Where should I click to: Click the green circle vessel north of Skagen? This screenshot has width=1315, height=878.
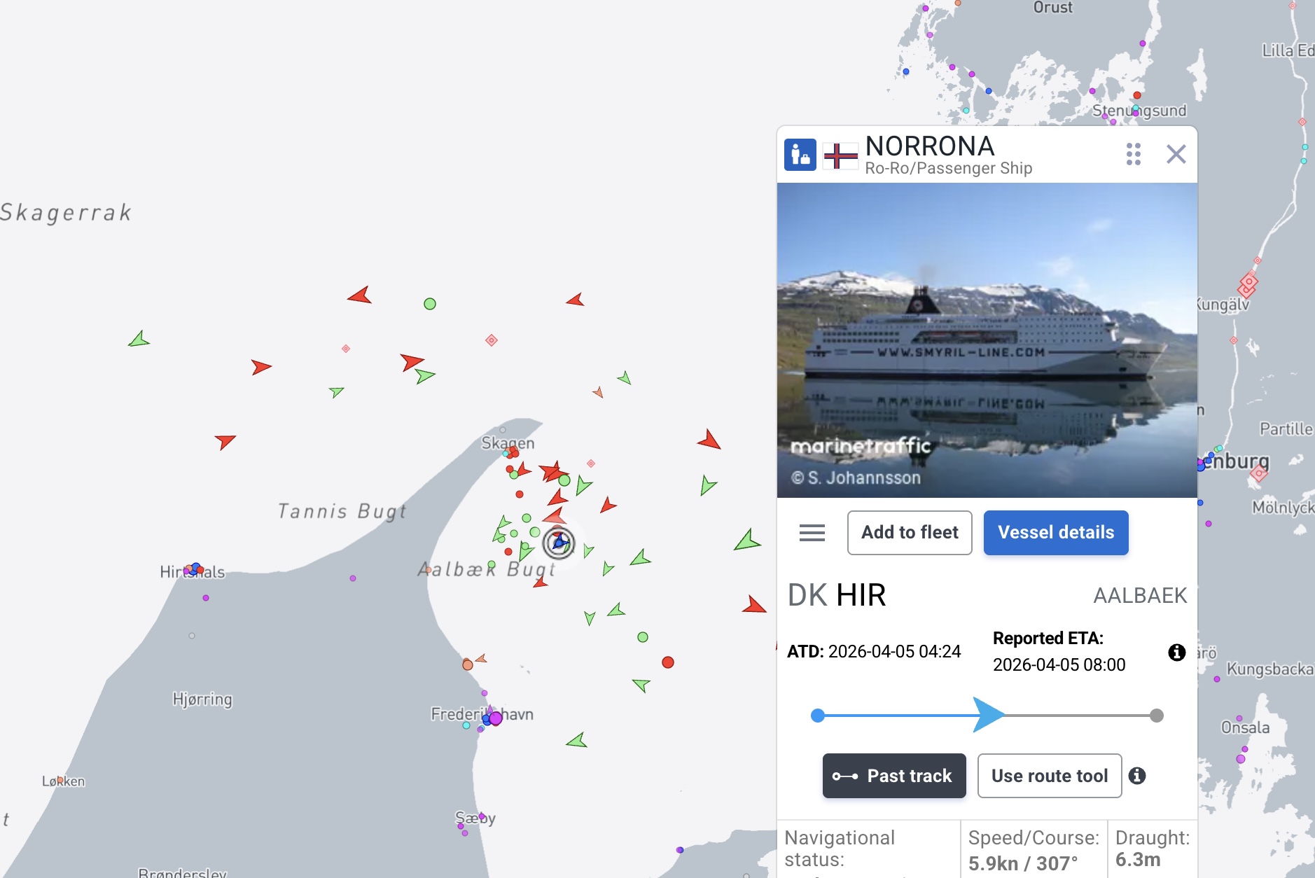click(430, 304)
